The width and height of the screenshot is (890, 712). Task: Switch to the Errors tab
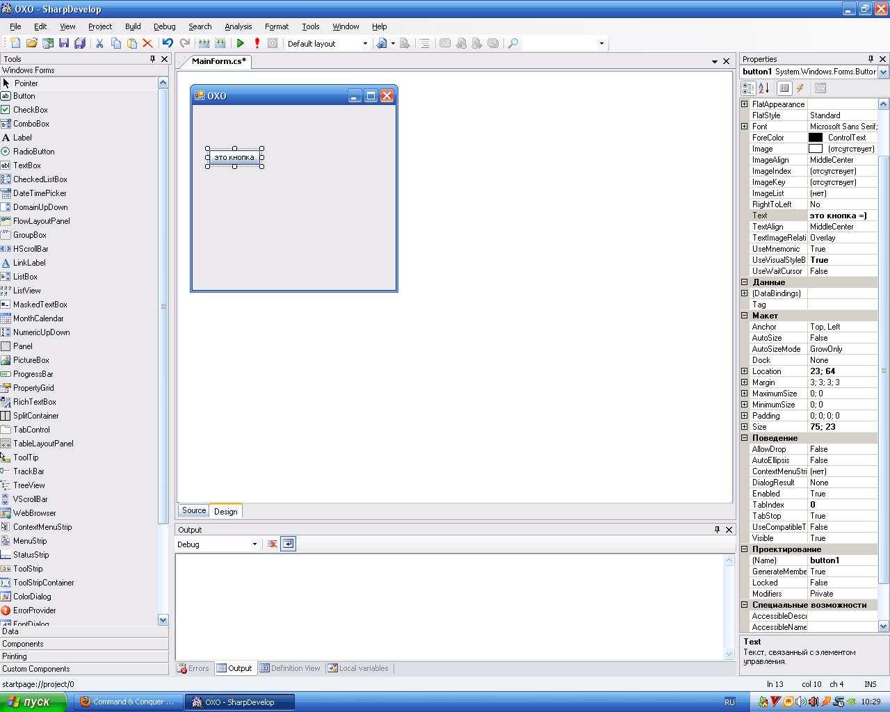pyautogui.click(x=193, y=668)
